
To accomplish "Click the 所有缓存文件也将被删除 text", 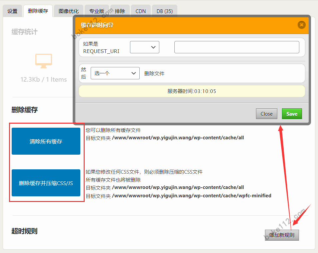I will click(x=113, y=180).
